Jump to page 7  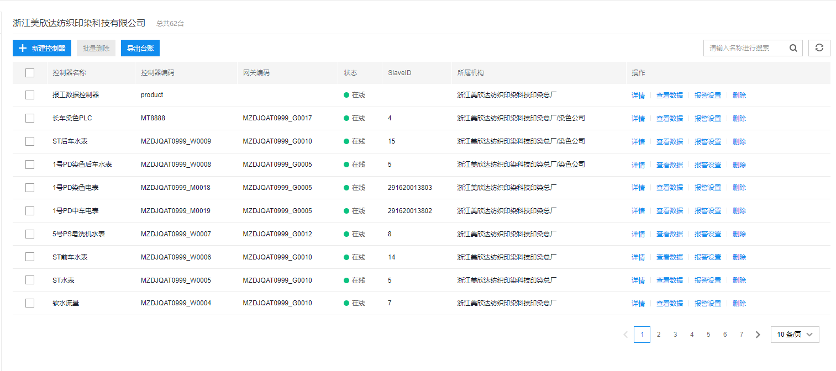click(742, 335)
